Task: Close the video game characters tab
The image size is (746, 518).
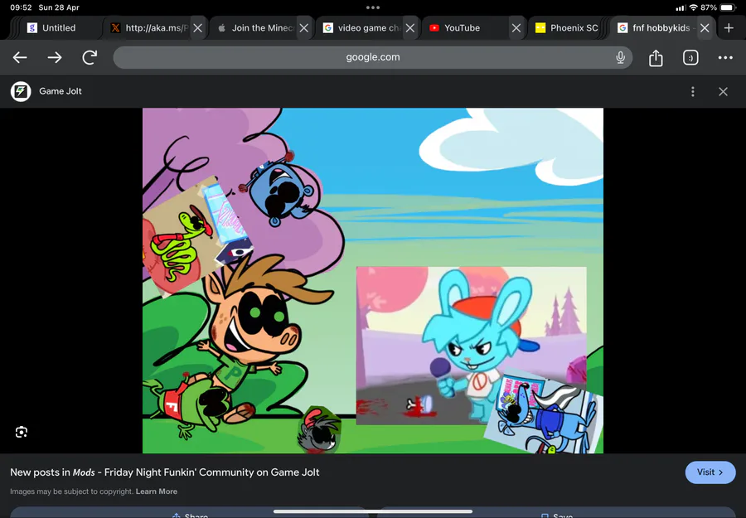Action: coord(410,28)
